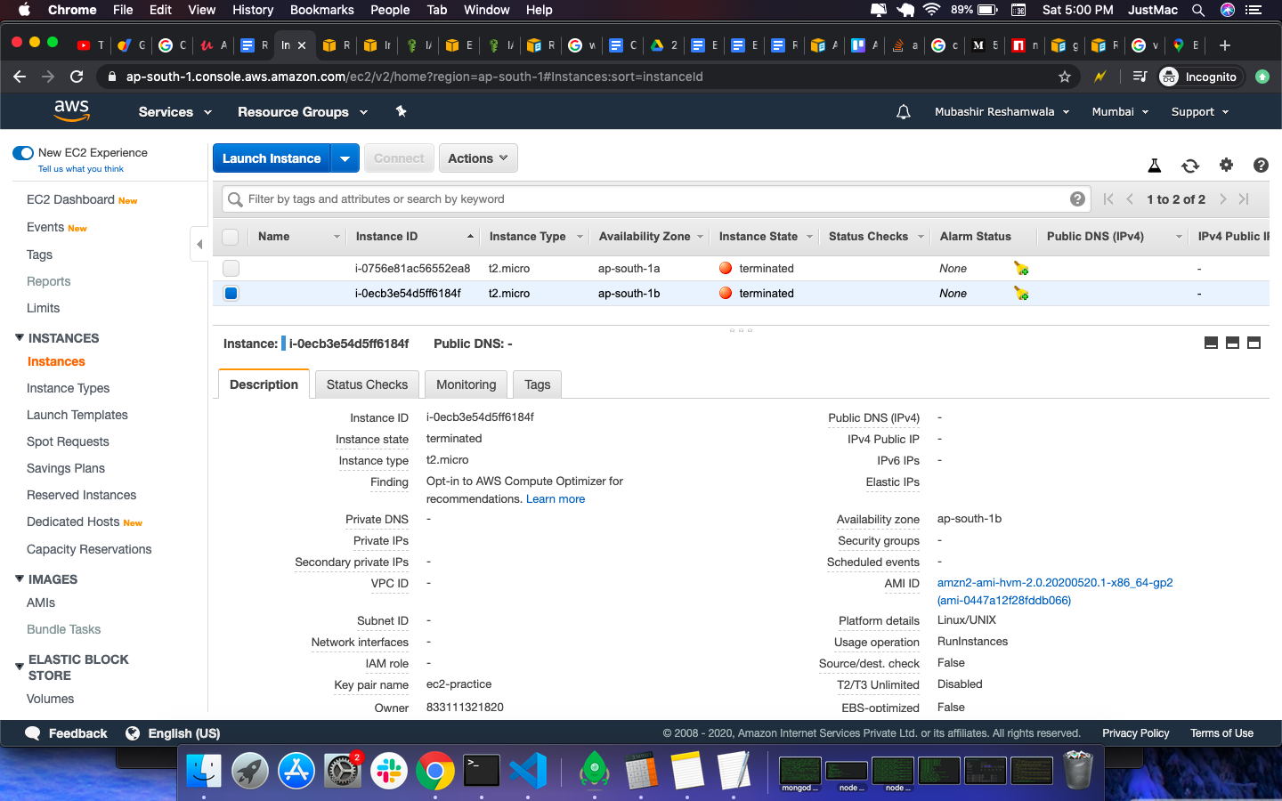Go to last page of results
Viewport: 1282px width, 801px height.
point(1245,199)
